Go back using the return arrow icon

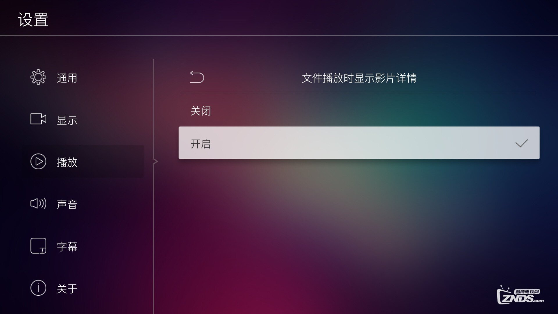[x=197, y=77]
